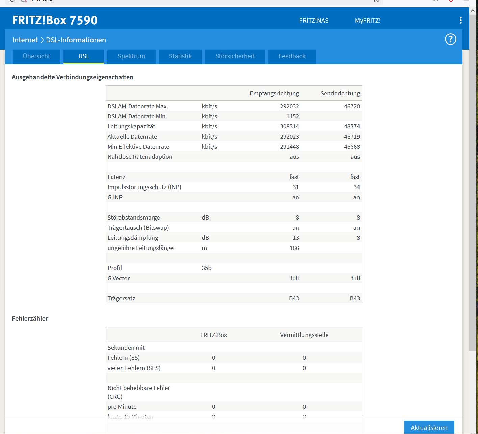Open FRITZ!NAS
The width and height of the screenshot is (478, 434).
314,21
